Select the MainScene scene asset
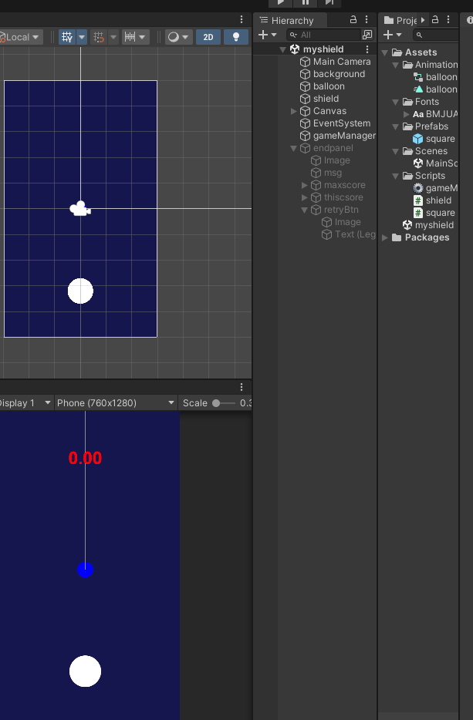 click(x=435, y=163)
